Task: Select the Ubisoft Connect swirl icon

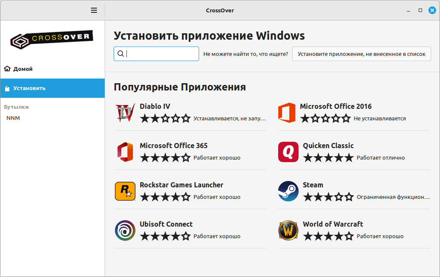Action: pyautogui.click(x=125, y=230)
